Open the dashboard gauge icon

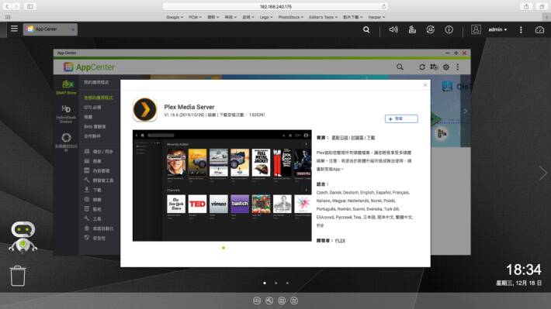[x=539, y=29]
